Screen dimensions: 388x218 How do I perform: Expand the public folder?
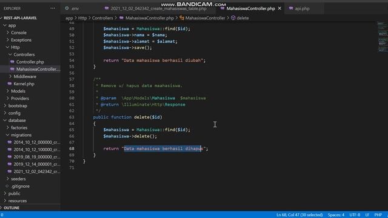click(x=14, y=193)
